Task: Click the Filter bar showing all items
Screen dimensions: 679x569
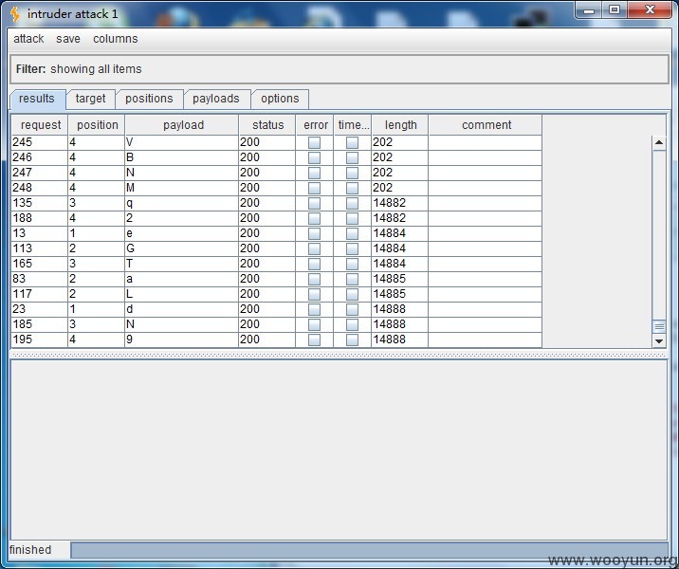Action: (x=339, y=69)
